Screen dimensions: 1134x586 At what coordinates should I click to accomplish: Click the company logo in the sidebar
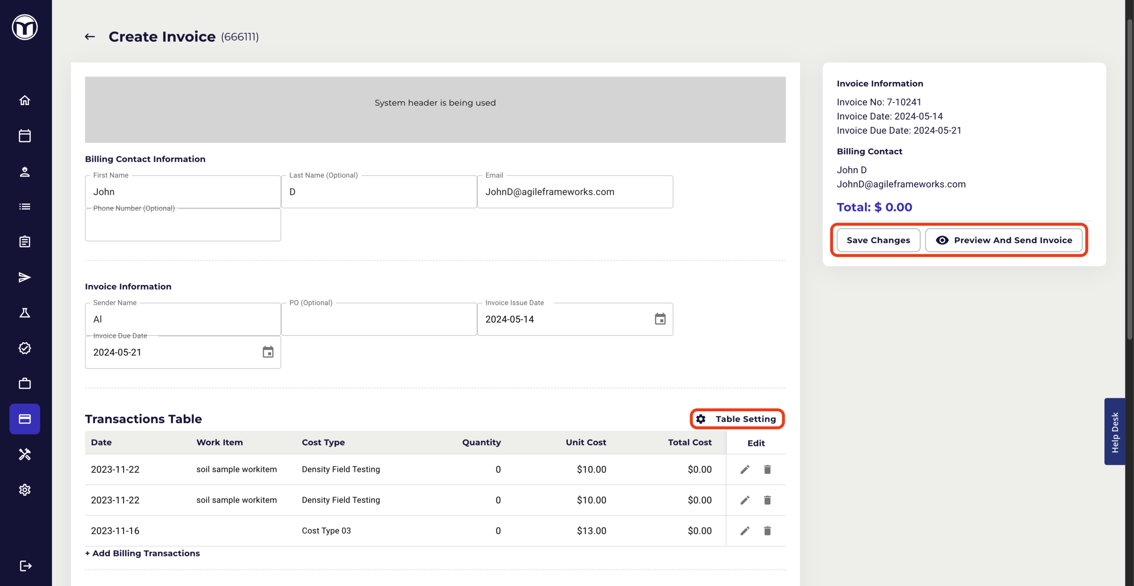point(25,27)
